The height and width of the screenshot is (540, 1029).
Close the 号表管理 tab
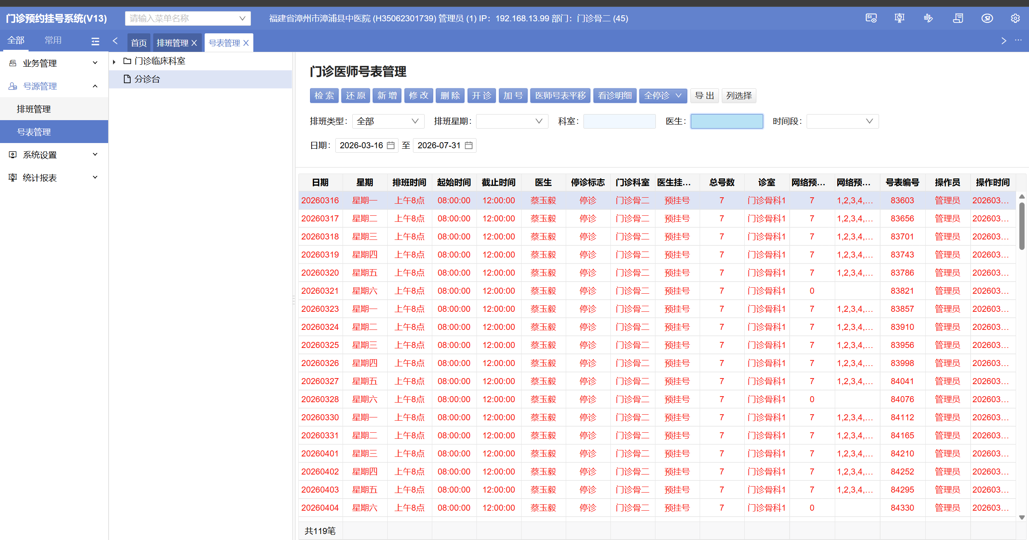pos(246,43)
